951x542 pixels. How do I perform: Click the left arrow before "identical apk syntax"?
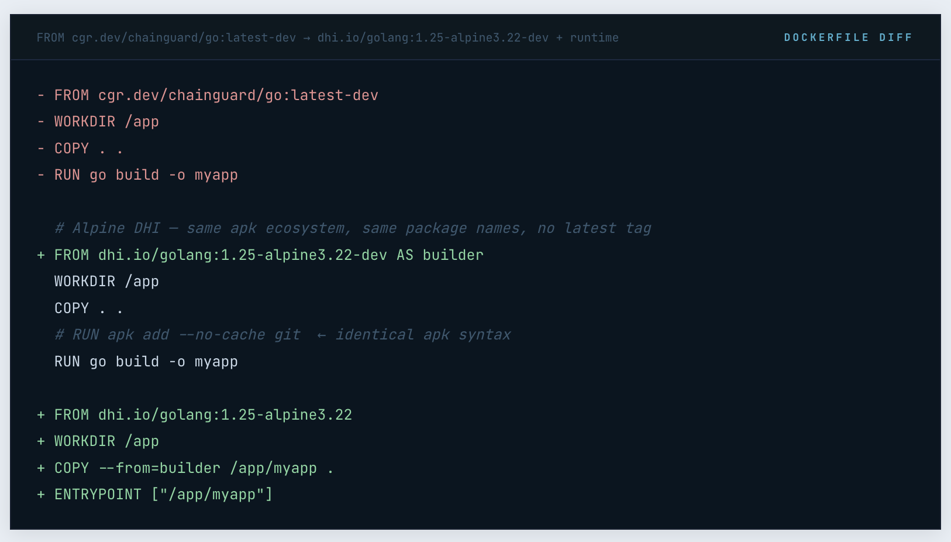321,335
